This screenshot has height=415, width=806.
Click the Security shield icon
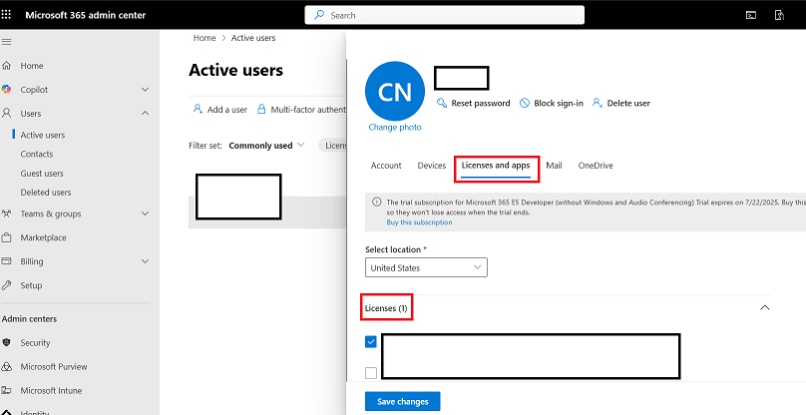point(7,342)
